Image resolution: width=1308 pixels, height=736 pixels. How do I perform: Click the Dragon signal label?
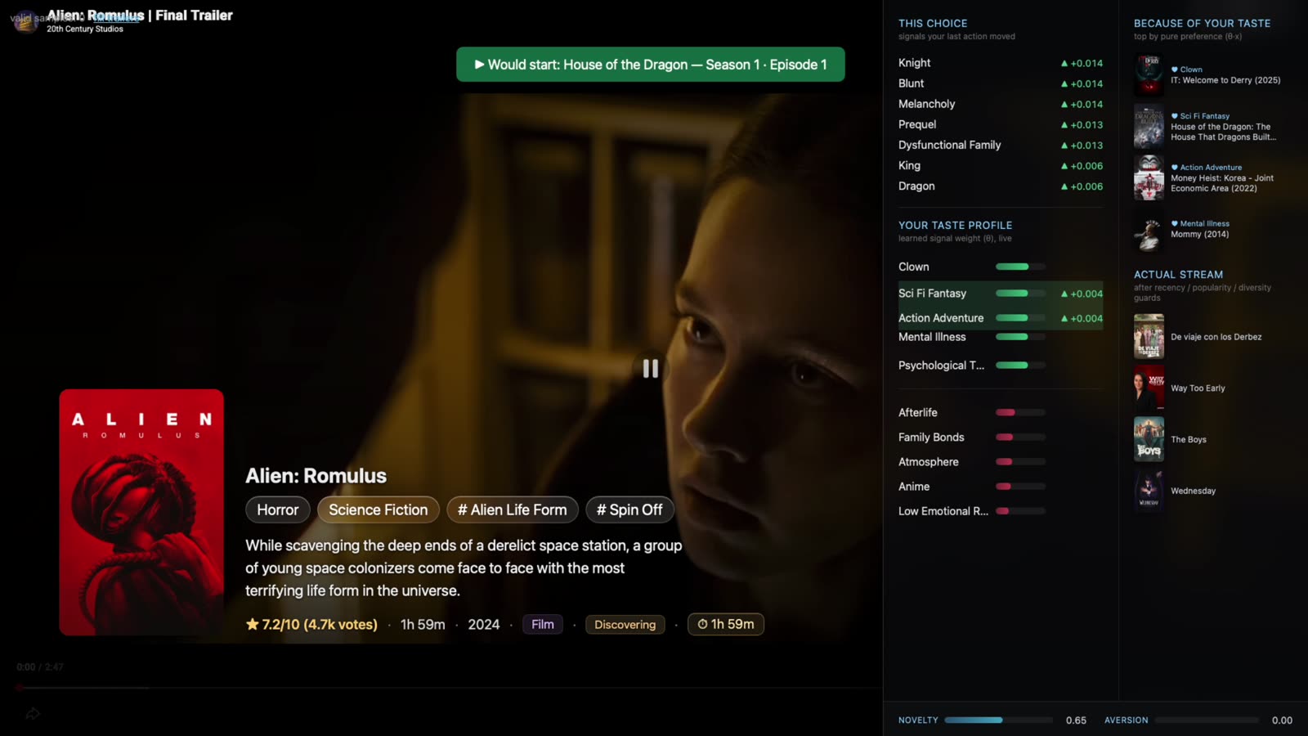coord(916,186)
